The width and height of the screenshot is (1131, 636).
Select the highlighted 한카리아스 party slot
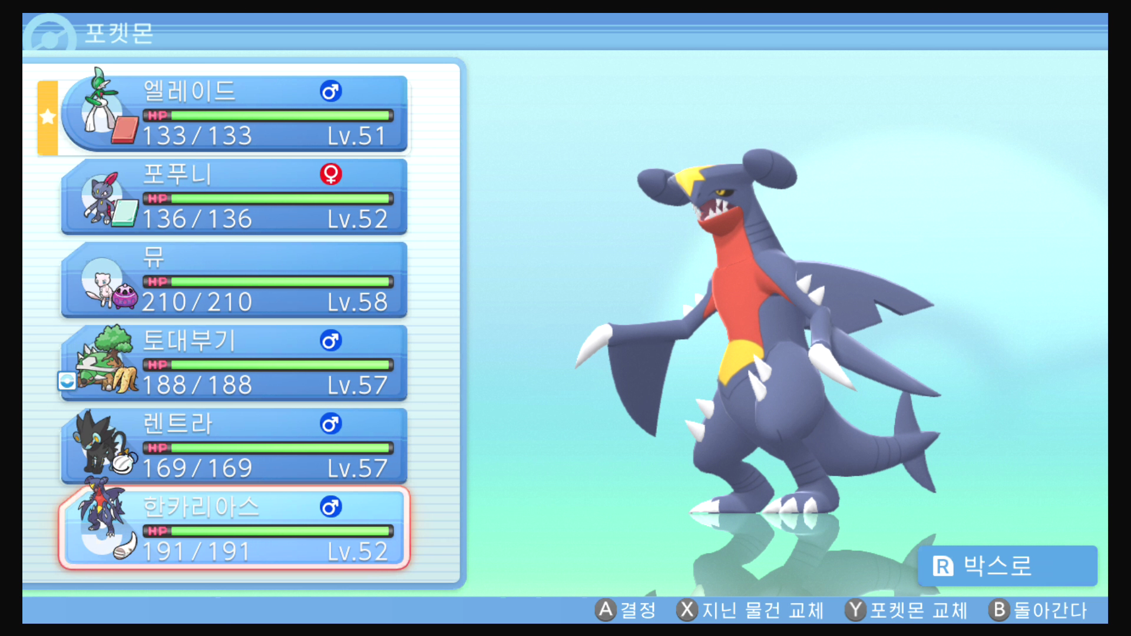point(234,528)
